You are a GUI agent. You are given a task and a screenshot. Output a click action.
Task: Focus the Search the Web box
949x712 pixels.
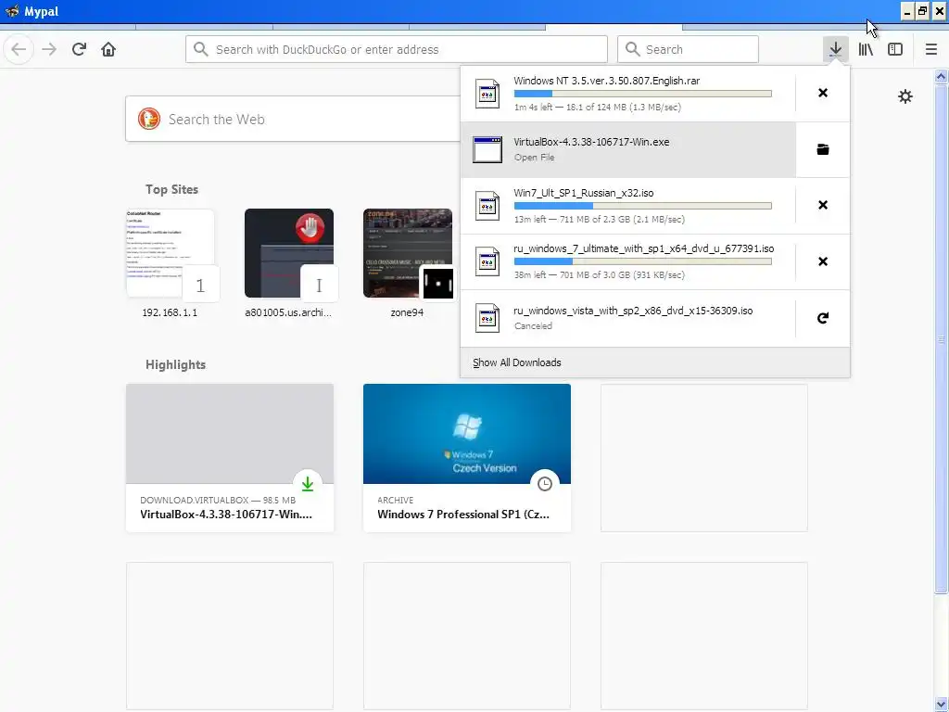[x=293, y=119]
